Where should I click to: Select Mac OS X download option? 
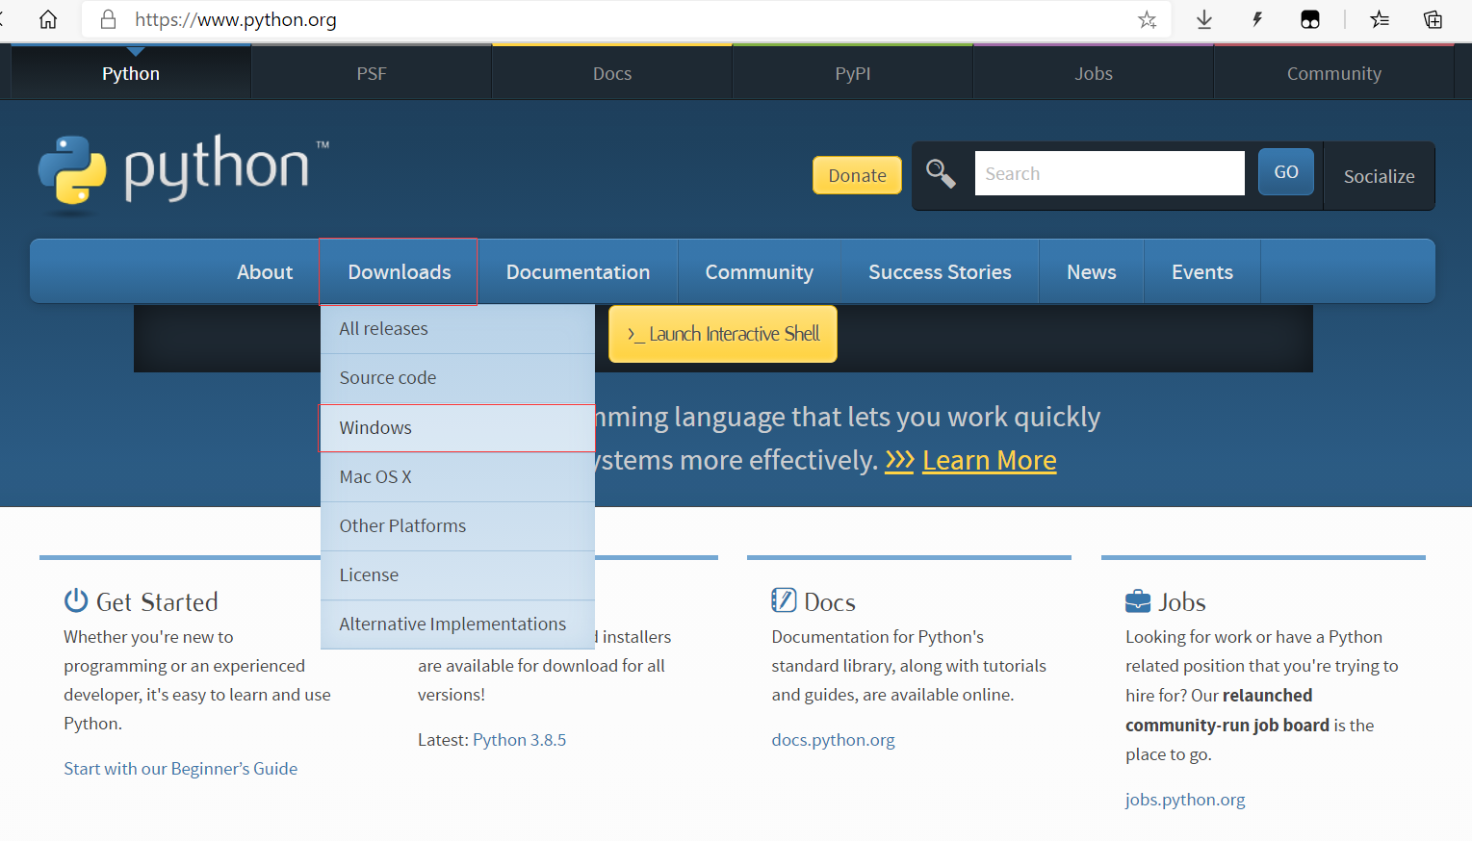(x=457, y=477)
